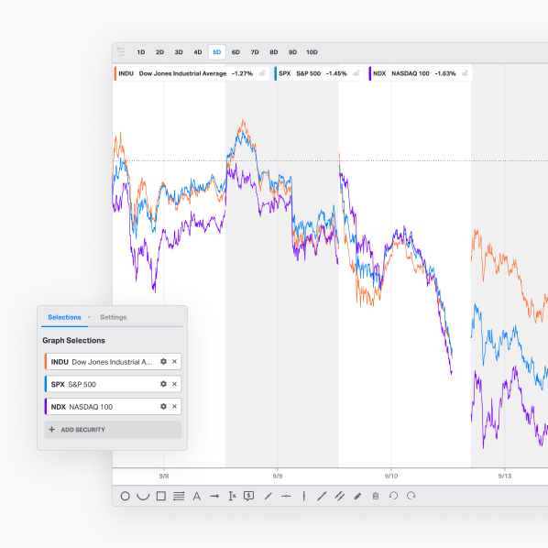This screenshot has width=548, height=548.
Task: Select the short line segment tool
Action: pyautogui.click(x=269, y=496)
